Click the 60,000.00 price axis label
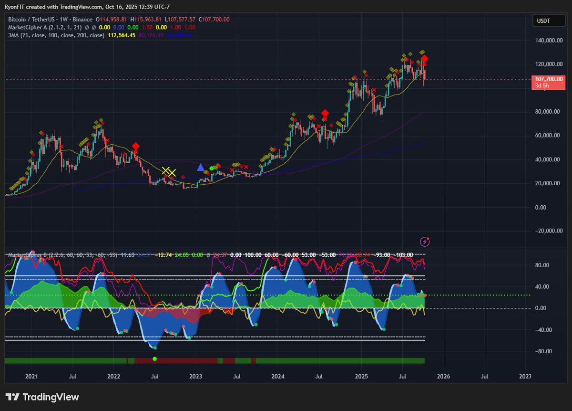 point(548,136)
